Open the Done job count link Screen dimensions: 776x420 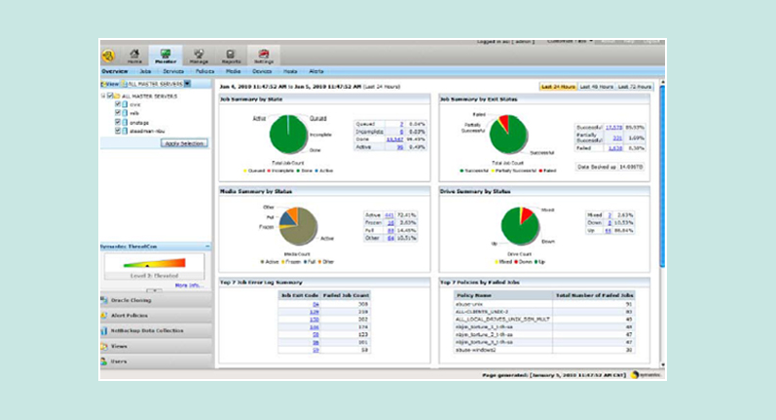pyautogui.click(x=394, y=139)
